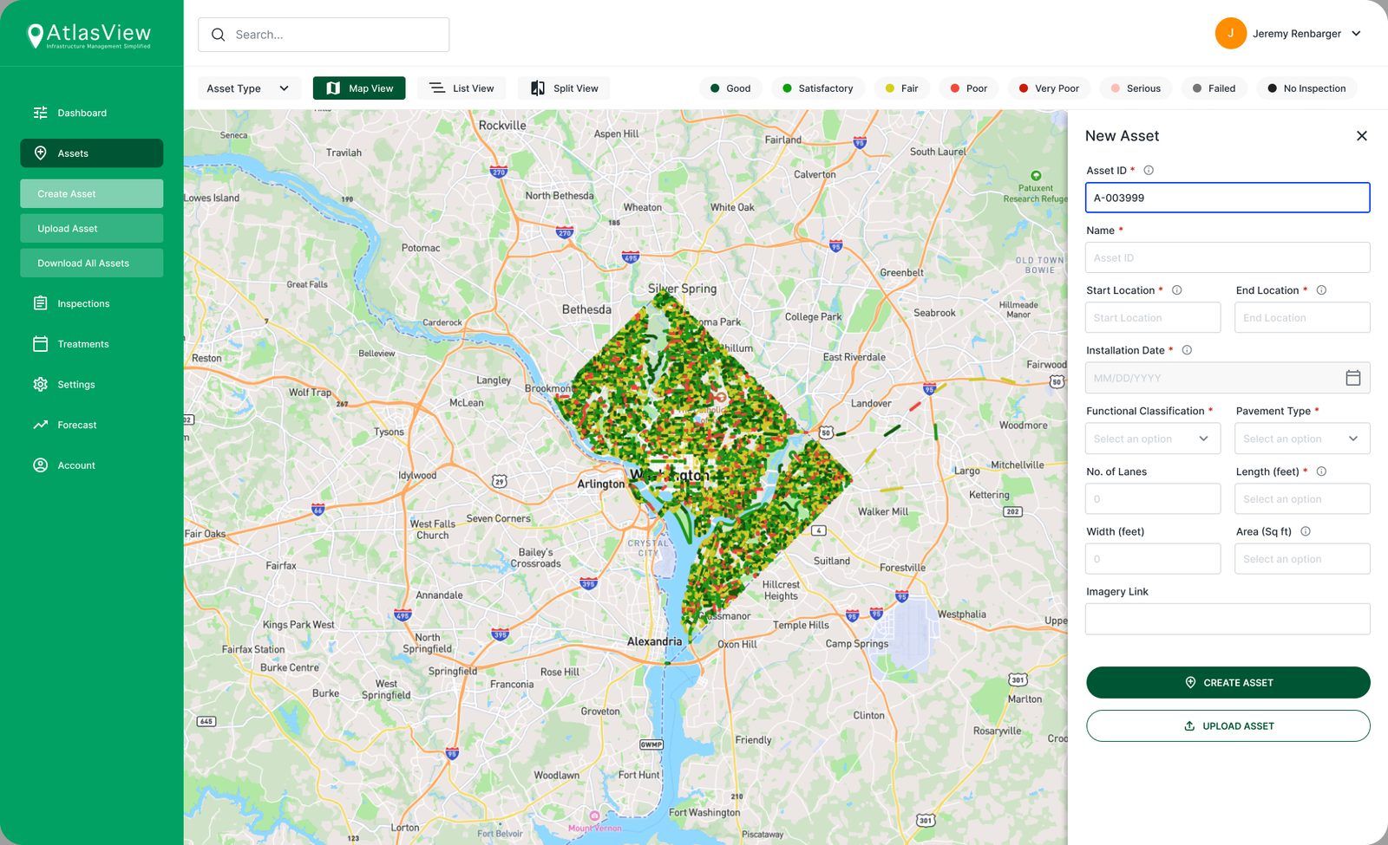
Task: Click the AtlasView logo pin icon
Action: (36, 36)
